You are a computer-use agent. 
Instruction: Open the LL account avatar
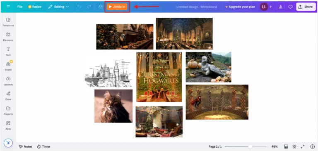point(264,7)
